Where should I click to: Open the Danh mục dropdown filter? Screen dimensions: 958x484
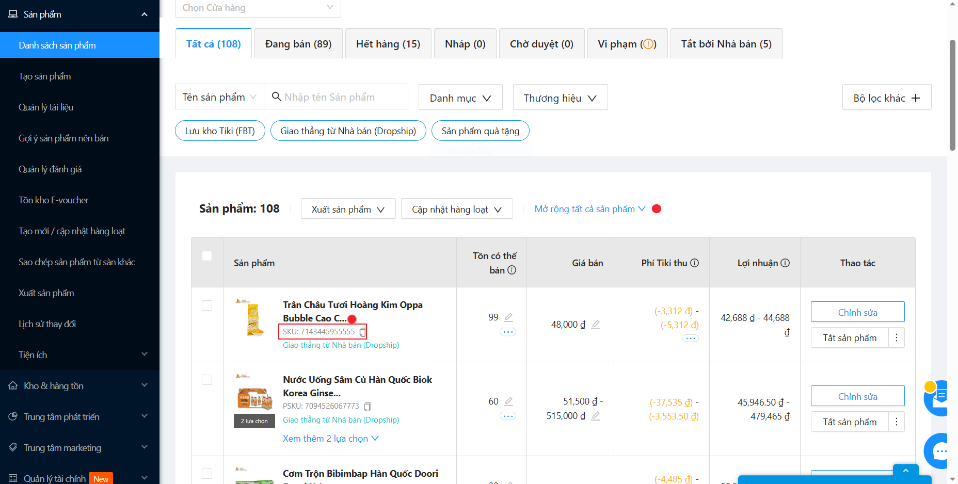click(x=460, y=98)
